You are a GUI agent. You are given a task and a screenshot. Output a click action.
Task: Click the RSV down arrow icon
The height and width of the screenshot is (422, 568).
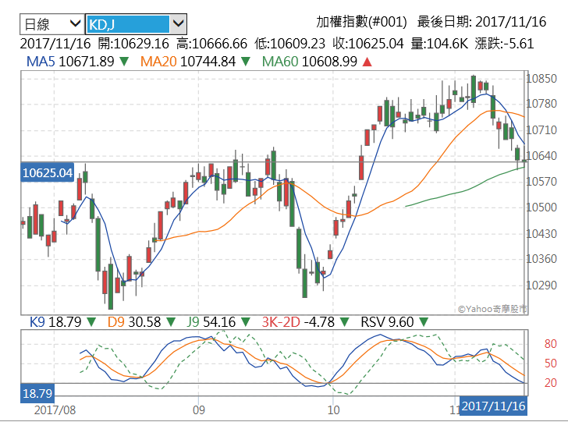[x=424, y=321]
